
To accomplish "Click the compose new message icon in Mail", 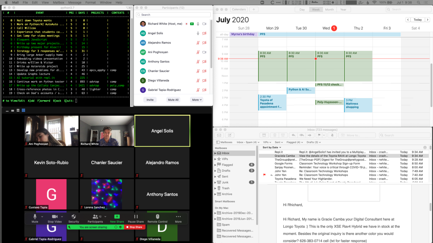I will pyautogui.click(x=229, y=135).
